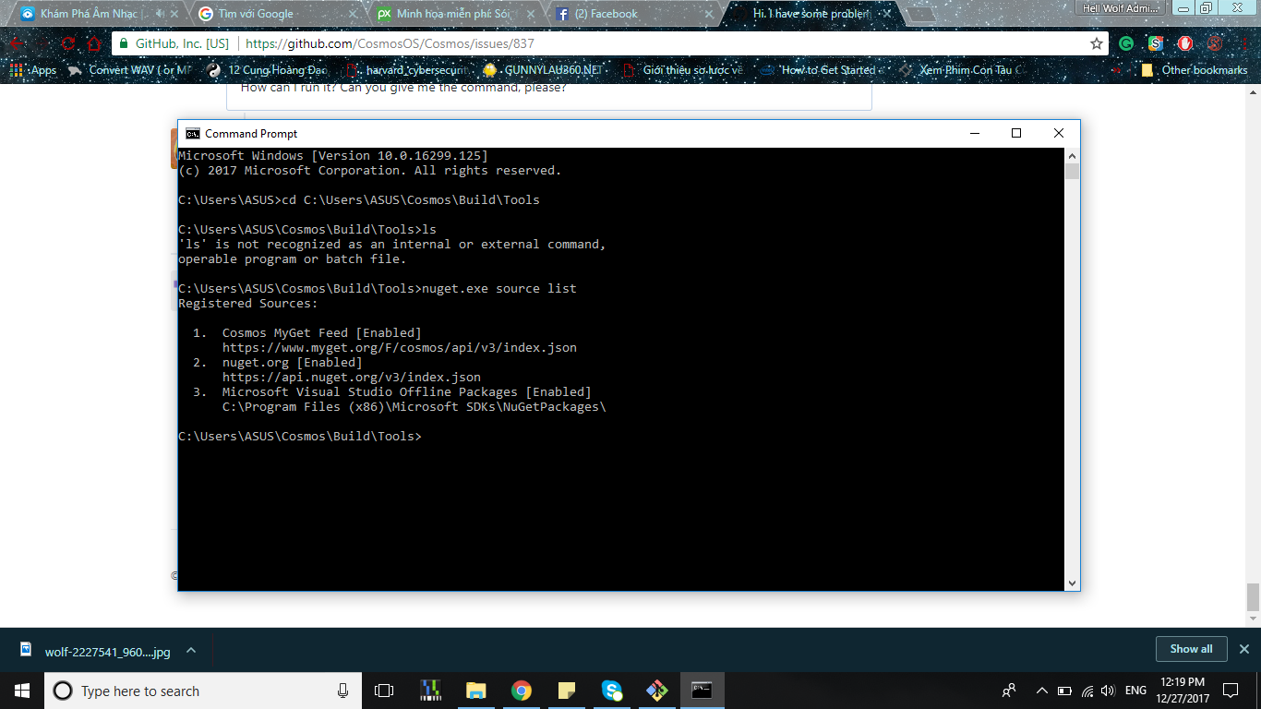Click the Command Prompt window title icon
The height and width of the screenshot is (709, 1261).
[x=192, y=133]
